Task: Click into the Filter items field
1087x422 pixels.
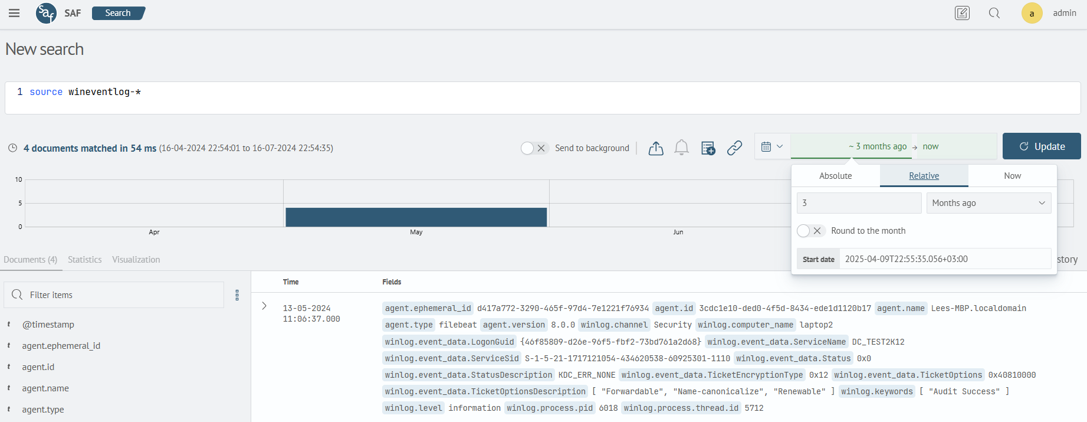Action: [114, 295]
